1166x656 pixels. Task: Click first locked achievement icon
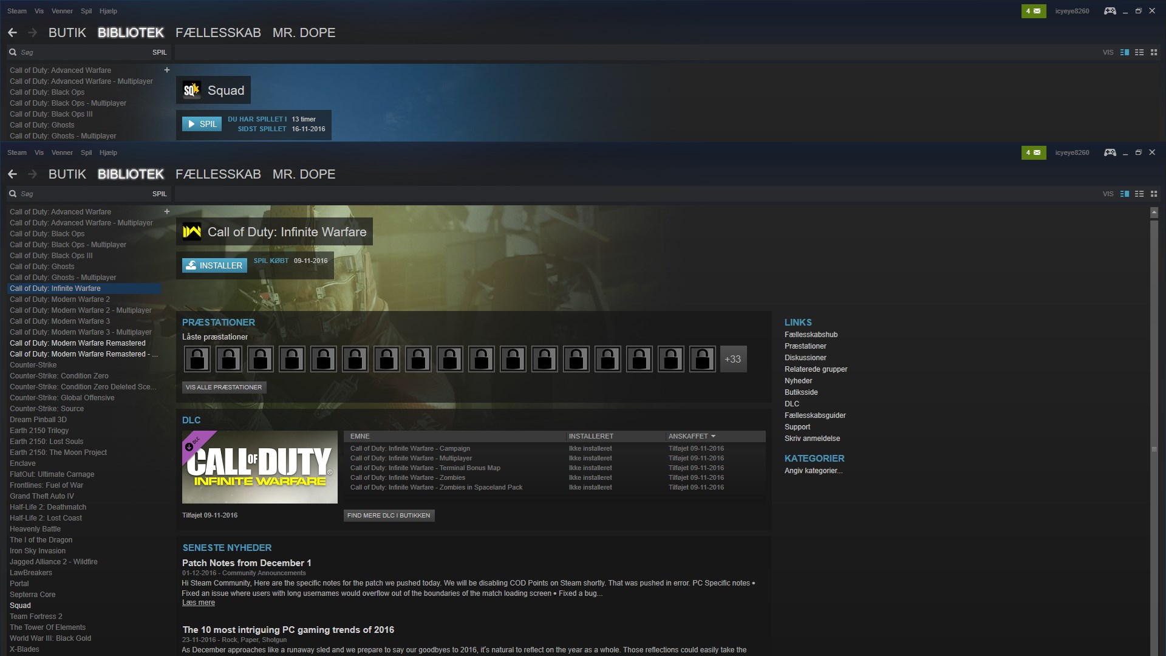coord(197,359)
